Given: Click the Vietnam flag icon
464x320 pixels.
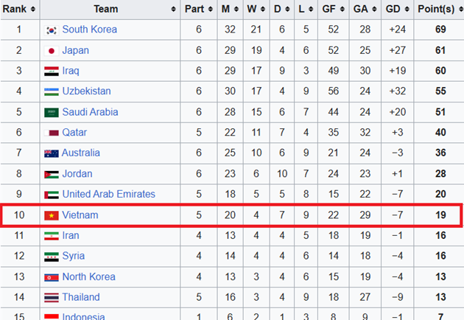Looking at the screenshot, I should tap(52, 215).
